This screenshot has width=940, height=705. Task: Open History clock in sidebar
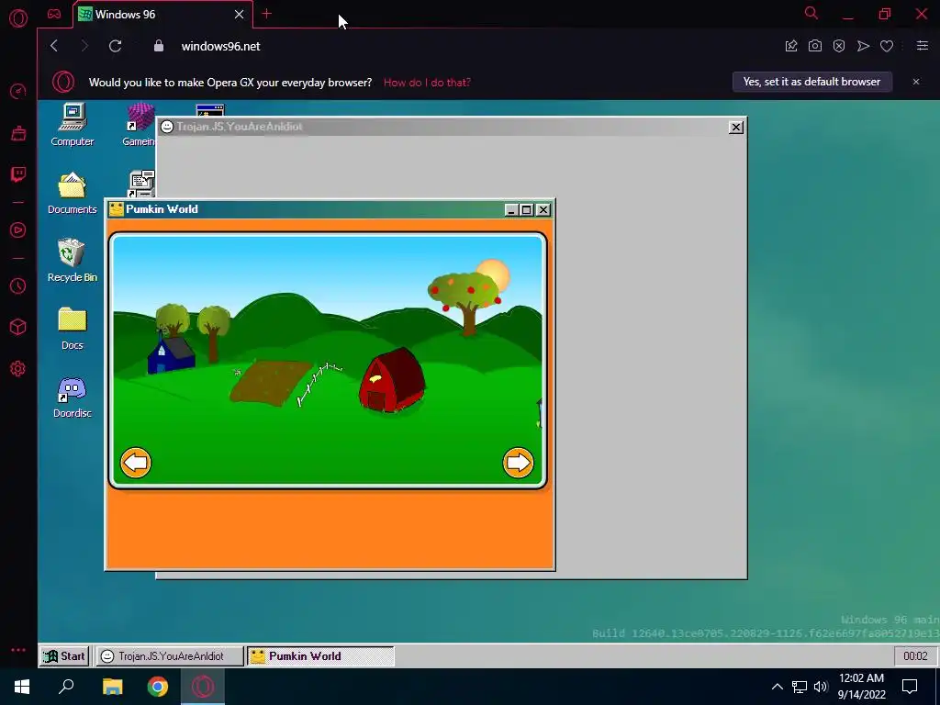point(18,286)
